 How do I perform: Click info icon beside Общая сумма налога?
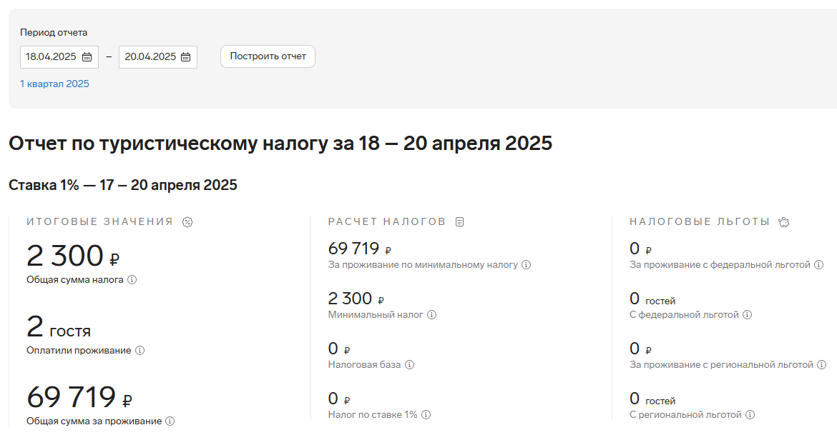pos(132,280)
